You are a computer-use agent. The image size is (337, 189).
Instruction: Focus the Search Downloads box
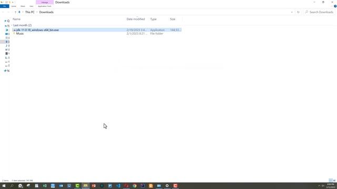[x=319, y=12]
